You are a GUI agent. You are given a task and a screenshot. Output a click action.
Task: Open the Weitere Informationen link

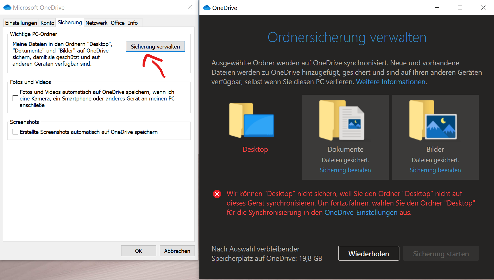tap(391, 82)
